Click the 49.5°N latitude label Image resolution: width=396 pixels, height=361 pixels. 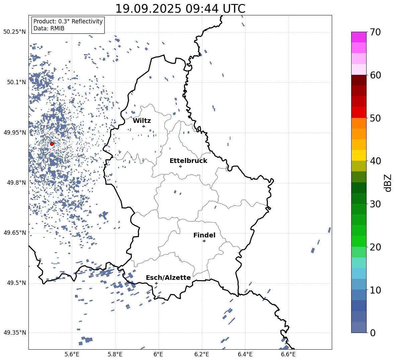pos(16,283)
